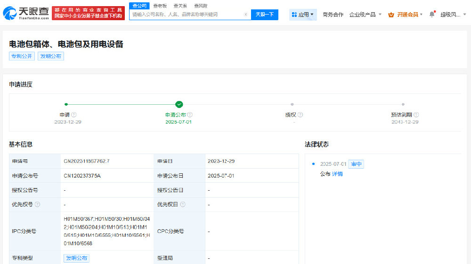471x264 pixels.
Task: Click the 应用 grid icon
Action: point(294,15)
